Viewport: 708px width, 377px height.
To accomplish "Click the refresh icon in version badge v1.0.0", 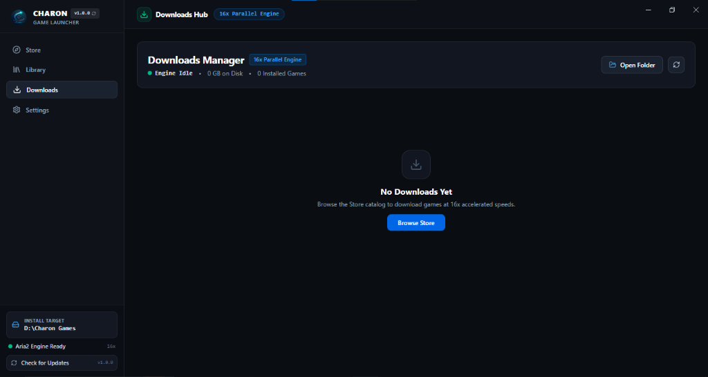I will pyautogui.click(x=93, y=14).
